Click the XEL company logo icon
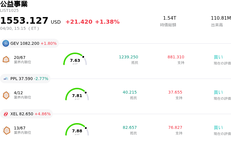 6,114
